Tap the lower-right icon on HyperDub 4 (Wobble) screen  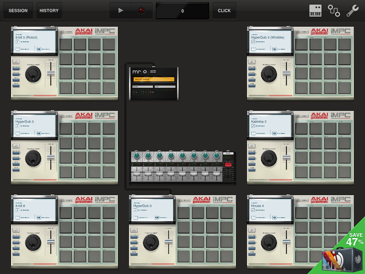275,49
